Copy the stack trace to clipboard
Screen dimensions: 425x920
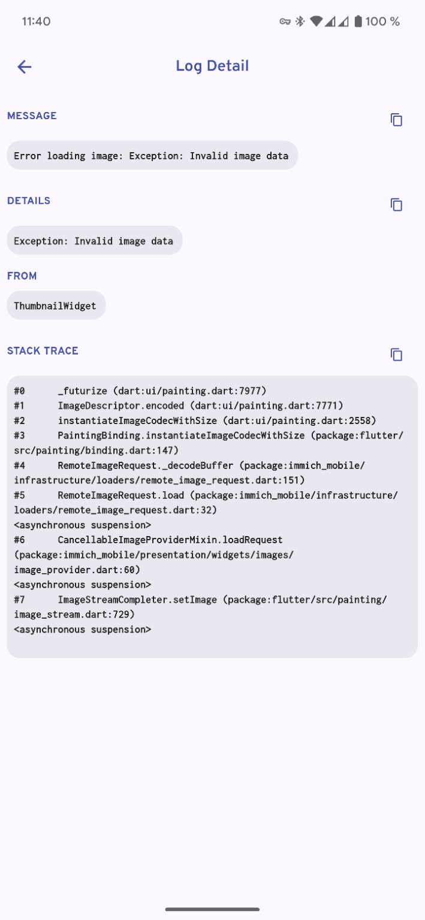(x=396, y=355)
